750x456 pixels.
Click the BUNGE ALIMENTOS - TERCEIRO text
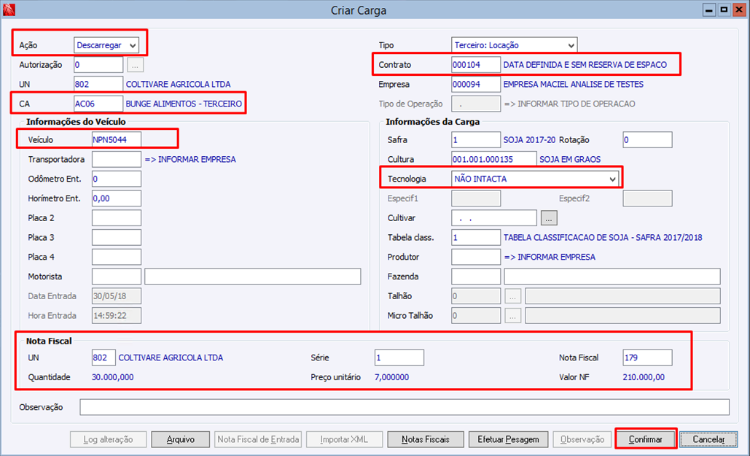[184, 104]
